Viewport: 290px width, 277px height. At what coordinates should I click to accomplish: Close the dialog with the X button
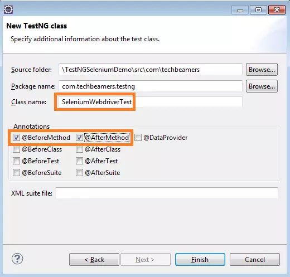(x=277, y=10)
